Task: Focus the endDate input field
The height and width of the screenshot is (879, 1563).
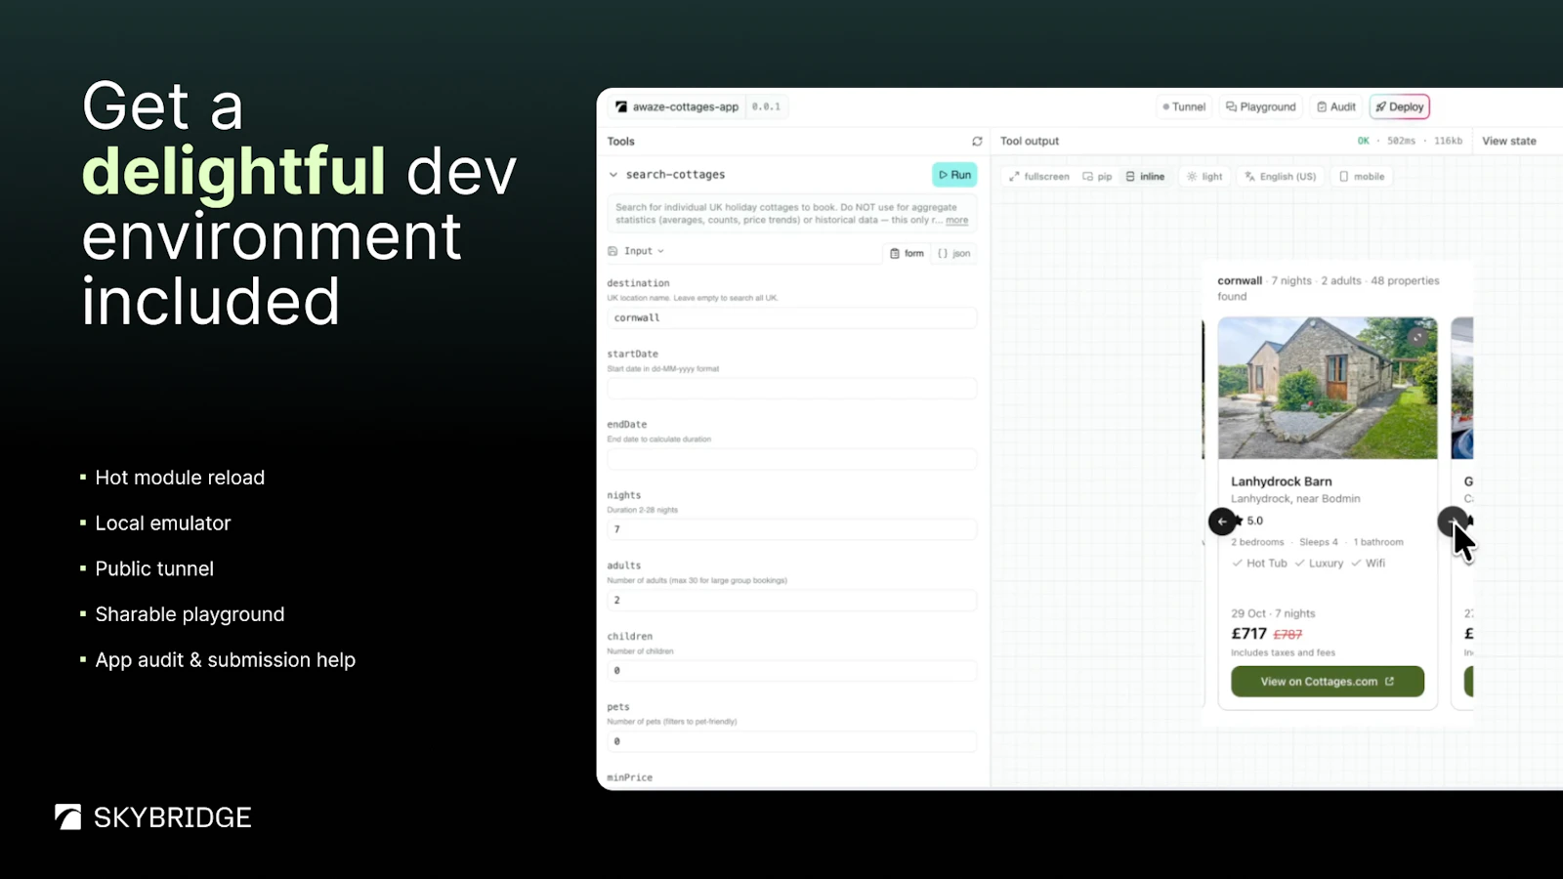Action: [792, 459]
